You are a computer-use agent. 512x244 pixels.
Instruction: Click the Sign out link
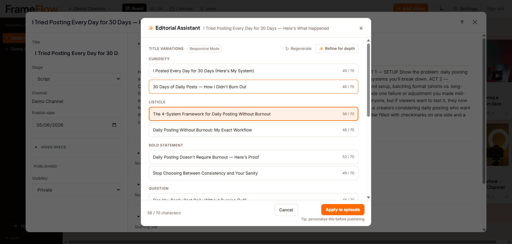495,9
